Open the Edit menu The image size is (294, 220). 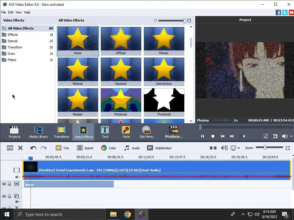pos(11,12)
